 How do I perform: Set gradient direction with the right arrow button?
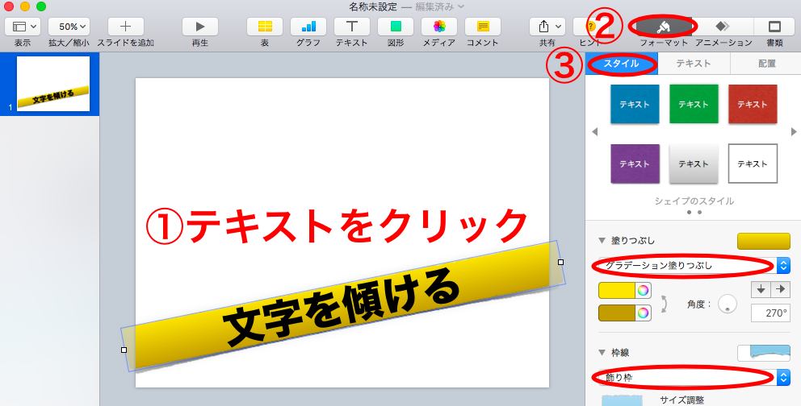tap(781, 289)
